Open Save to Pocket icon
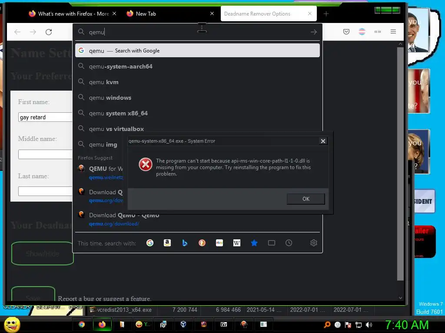The height and width of the screenshot is (333, 445). [346, 32]
